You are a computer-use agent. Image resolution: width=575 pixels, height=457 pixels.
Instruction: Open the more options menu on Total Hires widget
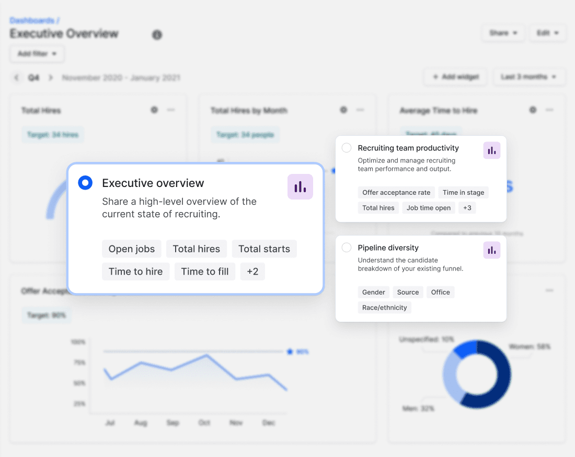(x=171, y=110)
